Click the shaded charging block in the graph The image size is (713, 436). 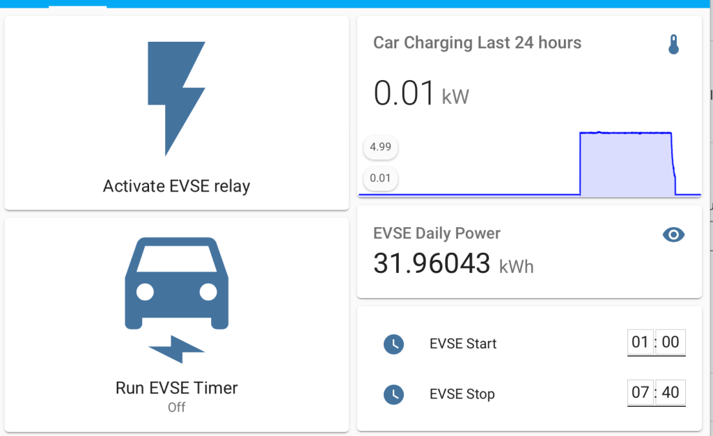click(625, 164)
